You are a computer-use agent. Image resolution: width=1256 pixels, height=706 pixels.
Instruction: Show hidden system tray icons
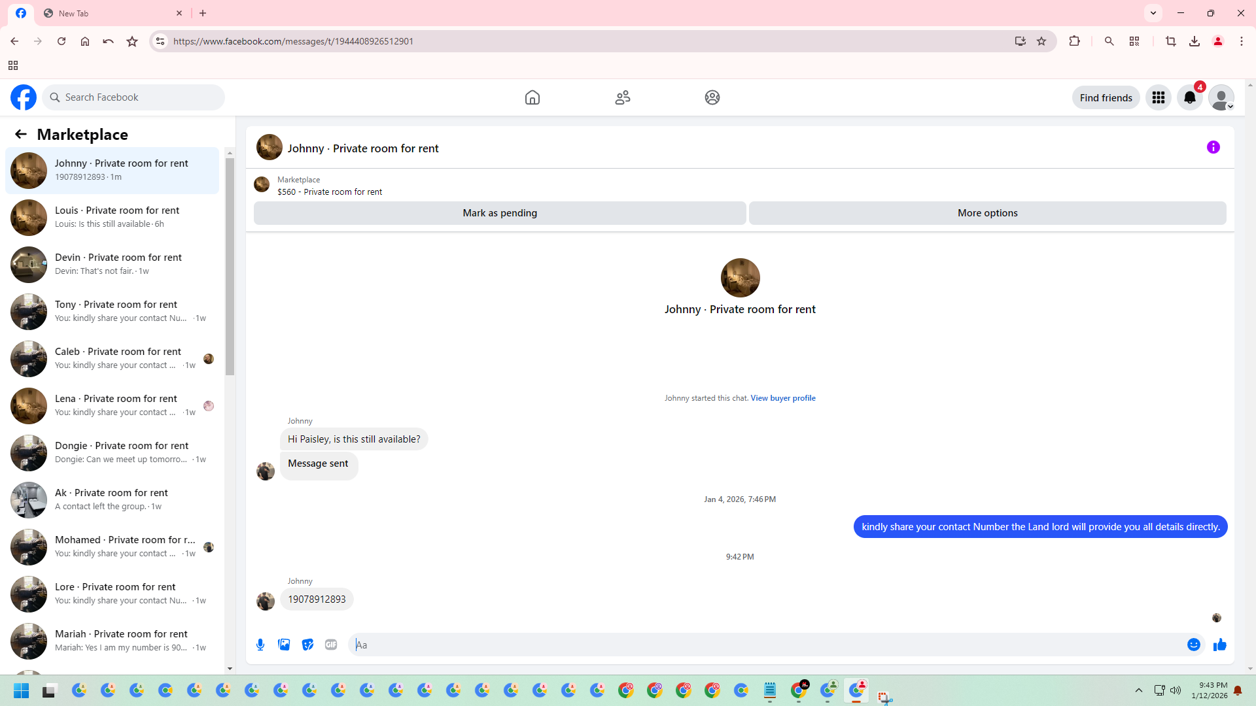(x=1138, y=690)
